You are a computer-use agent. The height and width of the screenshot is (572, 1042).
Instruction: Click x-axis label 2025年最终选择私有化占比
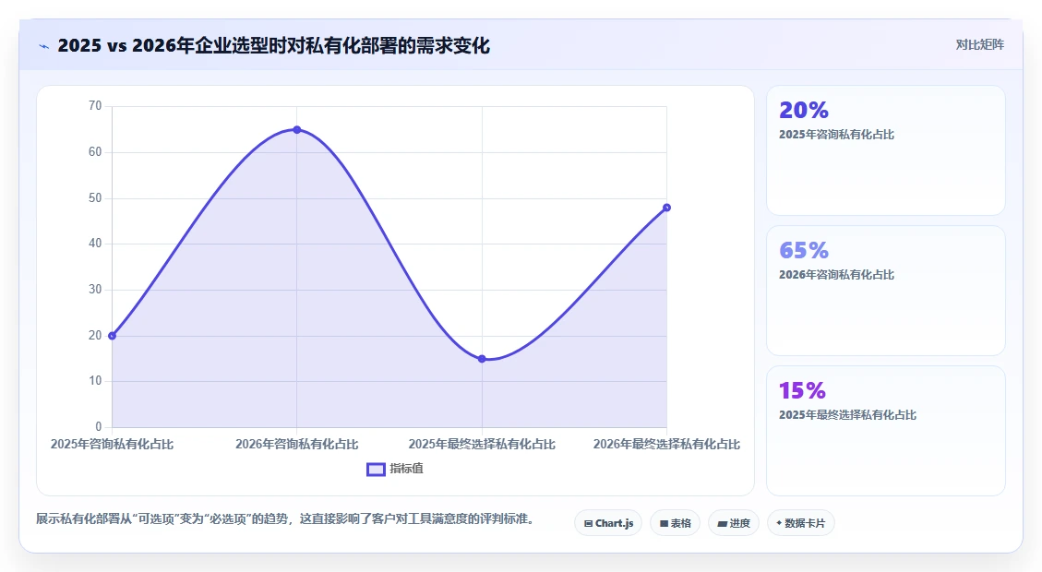point(482,444)
